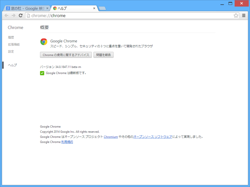Screen dimensions: 250x187
Task: Switch to the 窓の杜 - Google tab
Action: click(27, 8)
